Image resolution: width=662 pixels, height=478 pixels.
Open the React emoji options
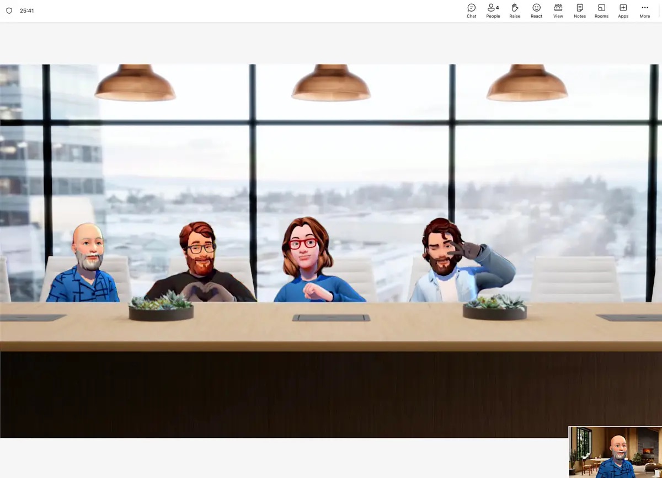pos(536,10)
